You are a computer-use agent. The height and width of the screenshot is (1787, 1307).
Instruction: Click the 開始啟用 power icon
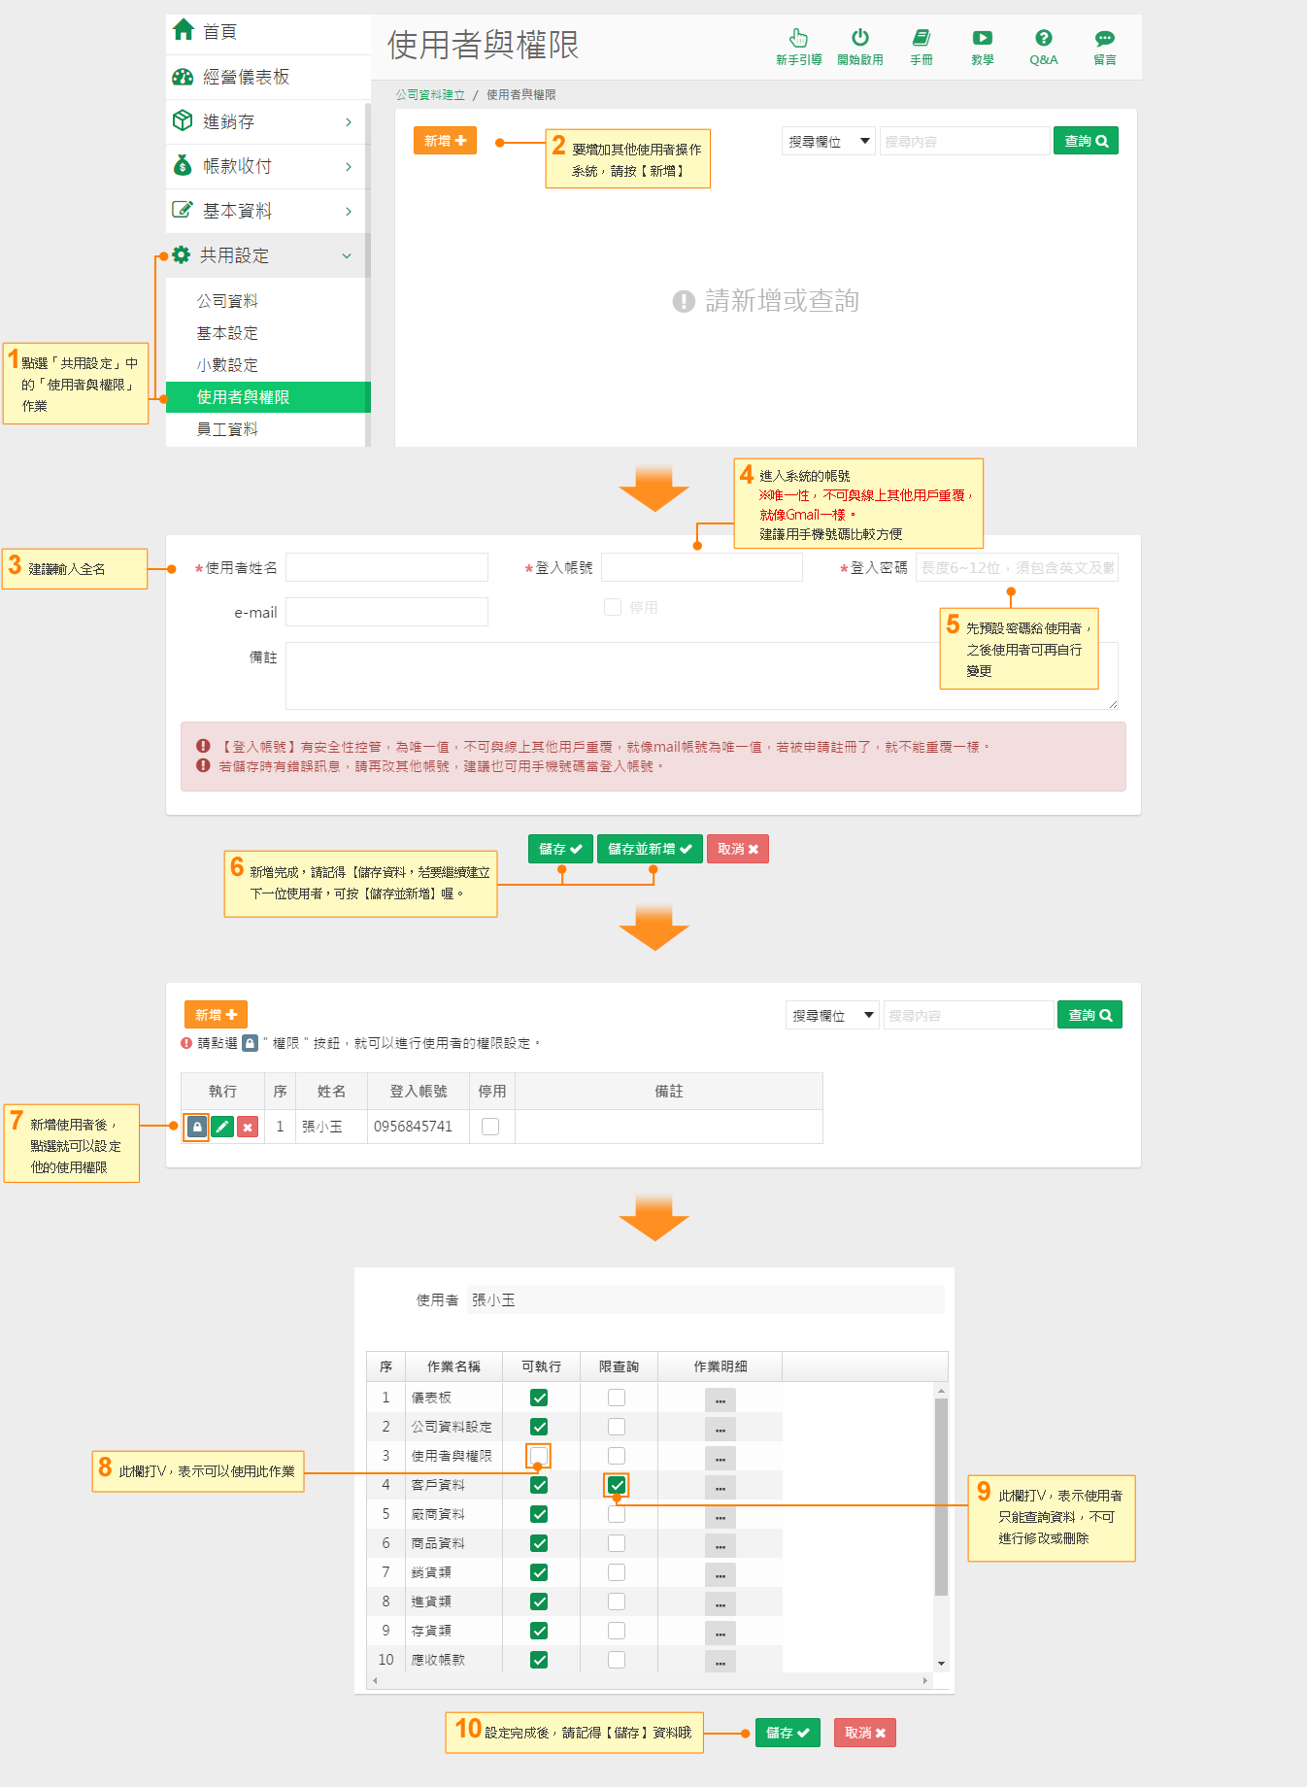pos(859,39)
